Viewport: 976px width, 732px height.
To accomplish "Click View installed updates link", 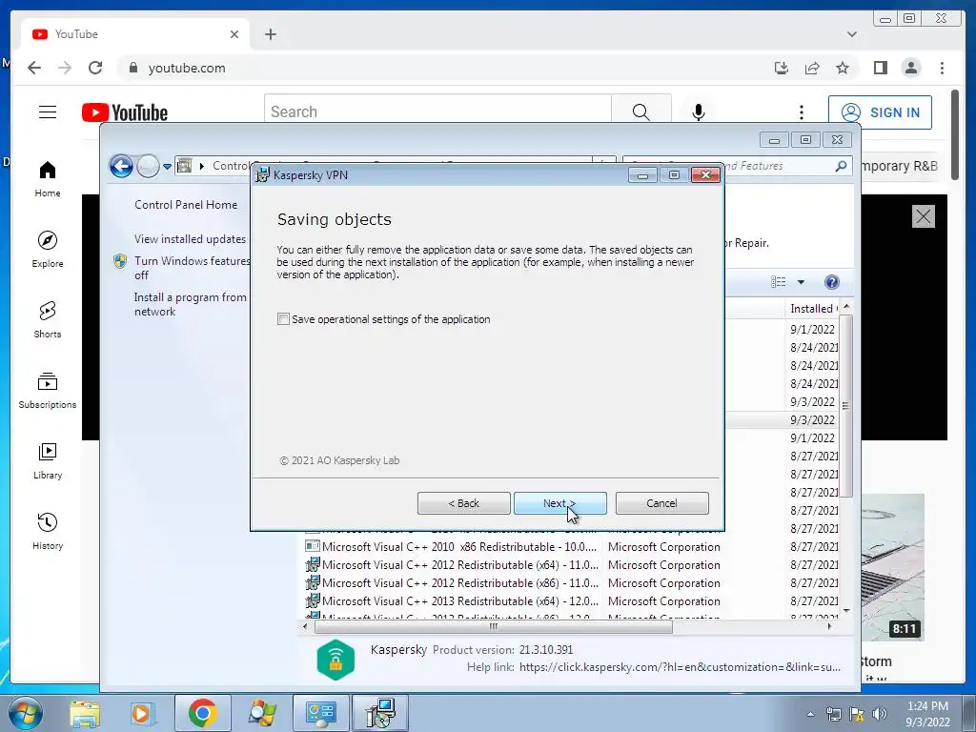I will 190,239.
